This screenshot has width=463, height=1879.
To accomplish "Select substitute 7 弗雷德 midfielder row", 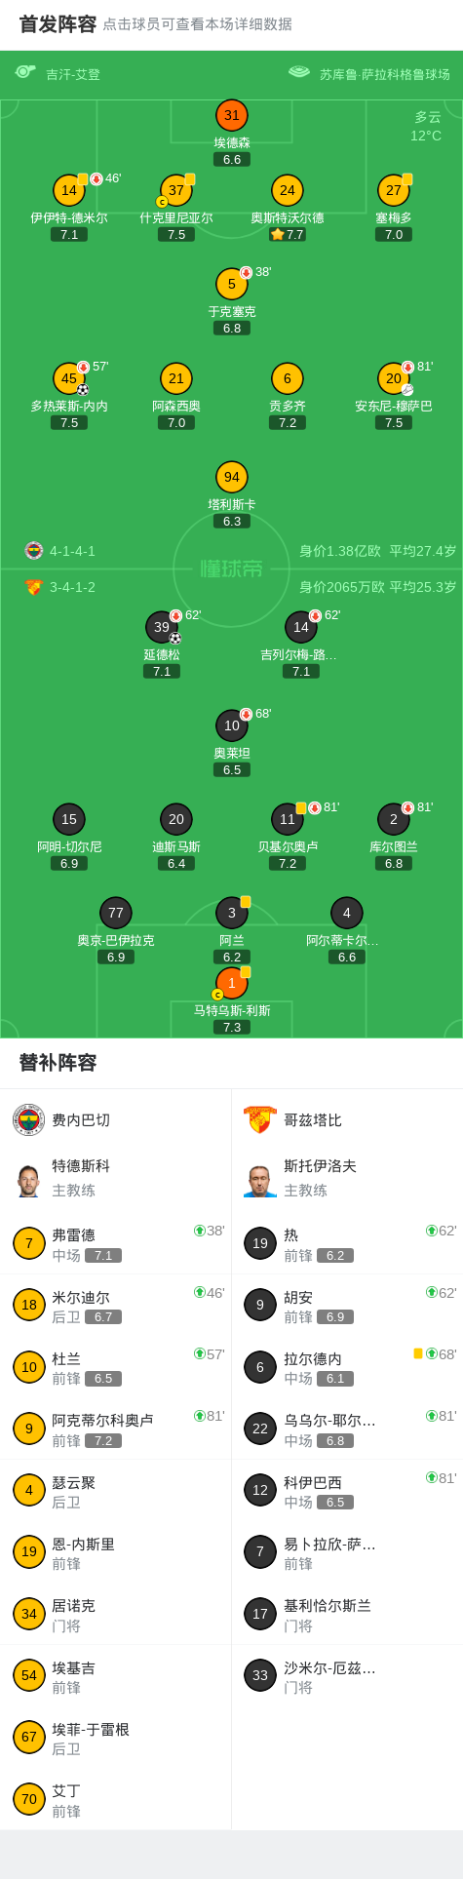I will click(x=115, y=1243).
